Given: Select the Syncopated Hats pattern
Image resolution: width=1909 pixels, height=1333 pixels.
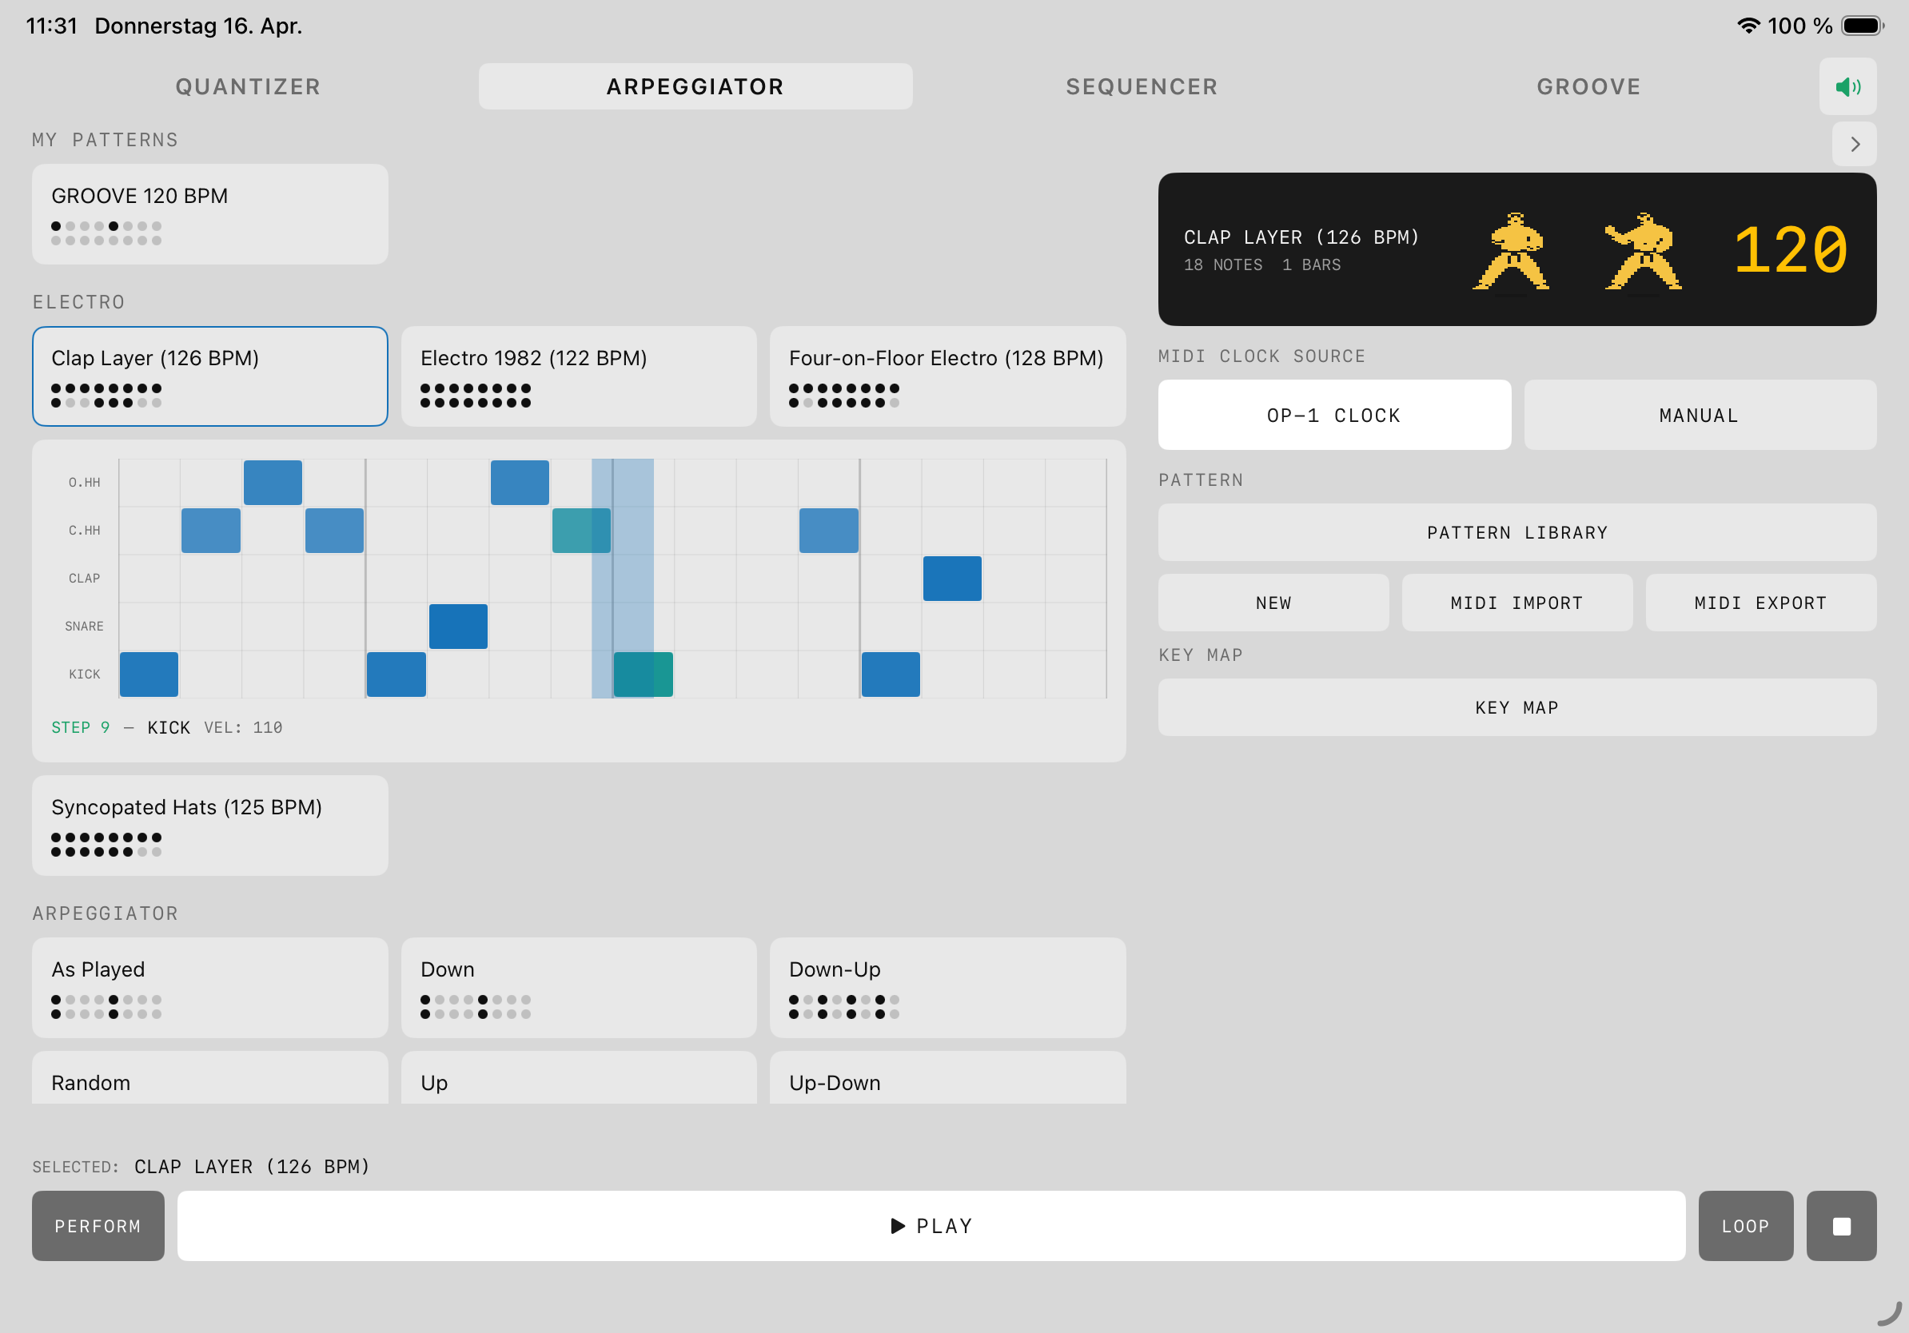Looking at the screenshot, I should (x=209, y=825).
